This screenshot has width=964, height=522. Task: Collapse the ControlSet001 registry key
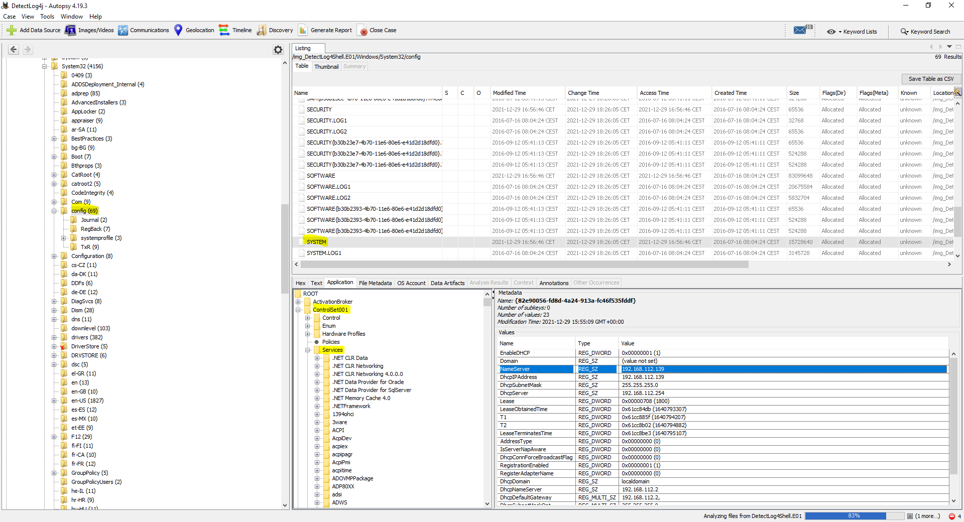298,310
